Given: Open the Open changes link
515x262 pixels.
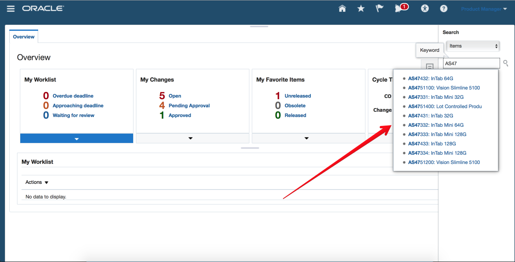Looking at the screenshot, I should tap(175, 96).
